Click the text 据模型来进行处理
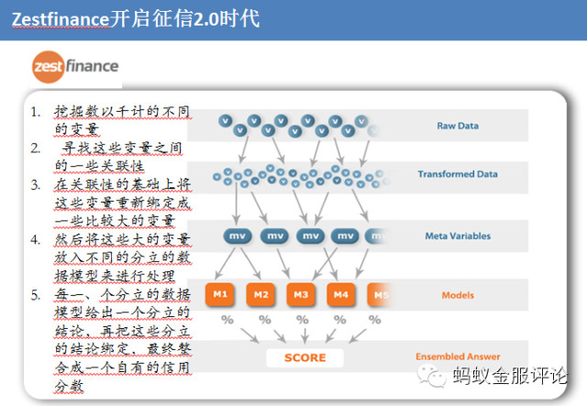 [115, 276]
